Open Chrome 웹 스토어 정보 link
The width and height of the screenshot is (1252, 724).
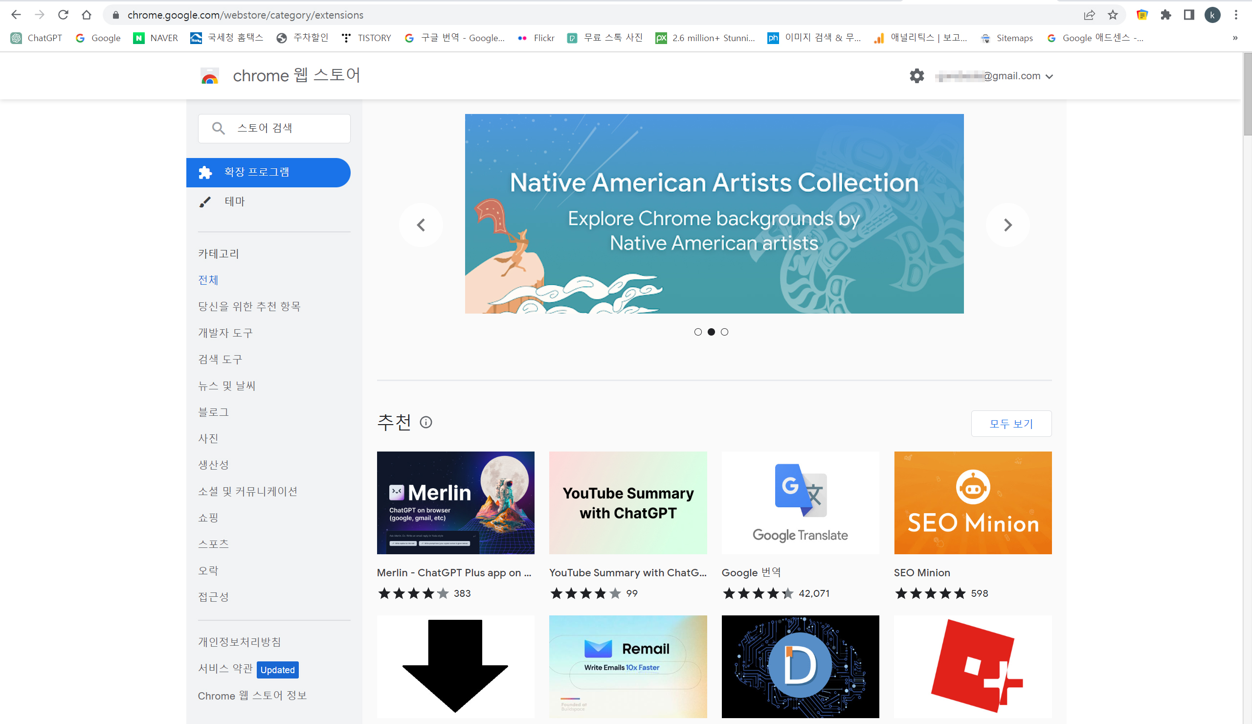[x=252, y=696]
